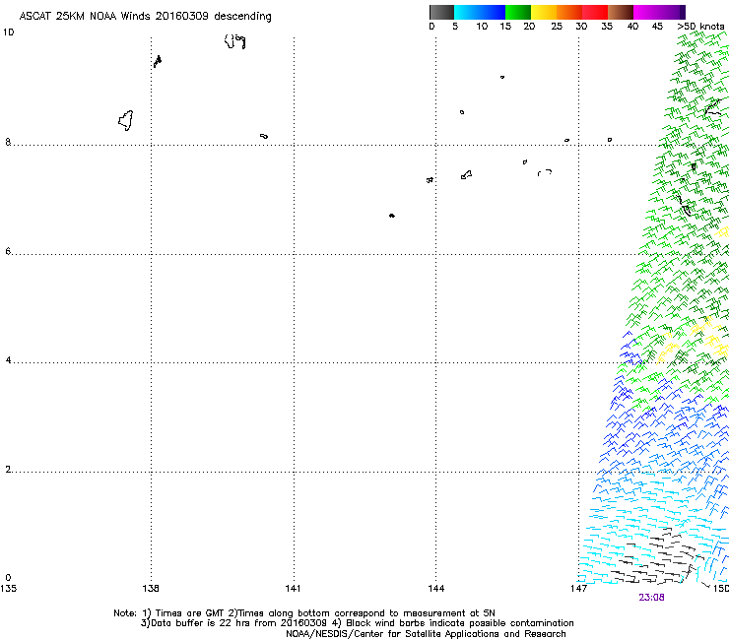Screen dimensions: 729x640
Task: Click the island outline just east of 144 near 7.4 latitude
Action: 466,174
